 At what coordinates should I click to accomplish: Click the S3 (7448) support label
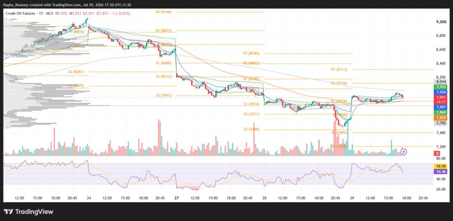252,129
